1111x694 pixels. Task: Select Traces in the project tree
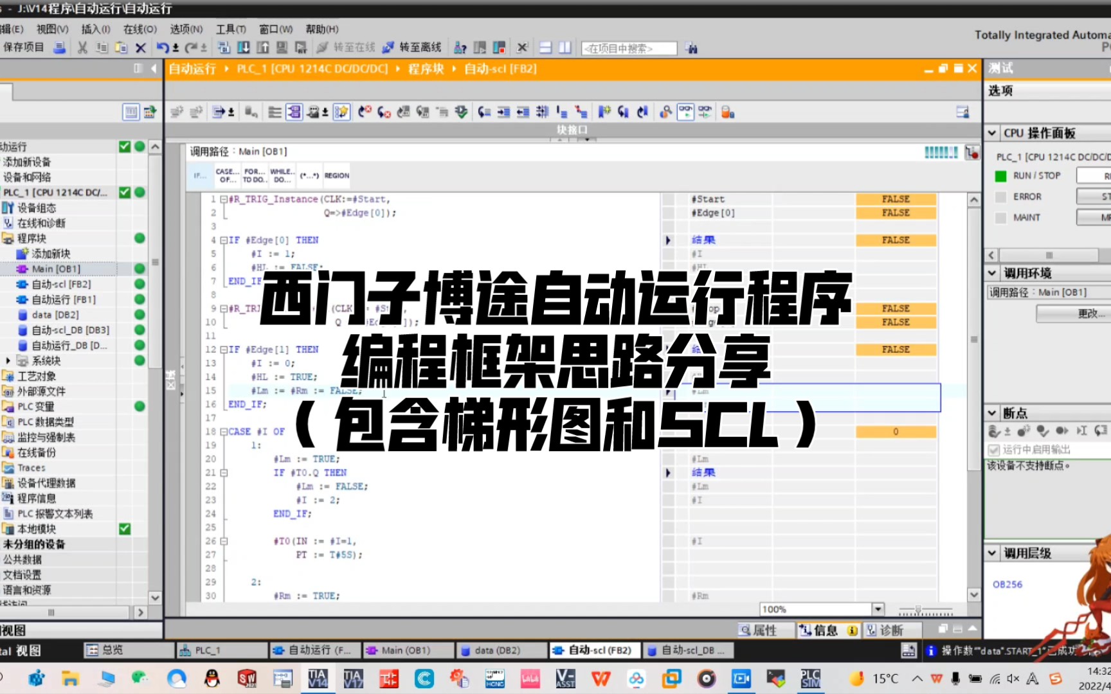point(31,468)
